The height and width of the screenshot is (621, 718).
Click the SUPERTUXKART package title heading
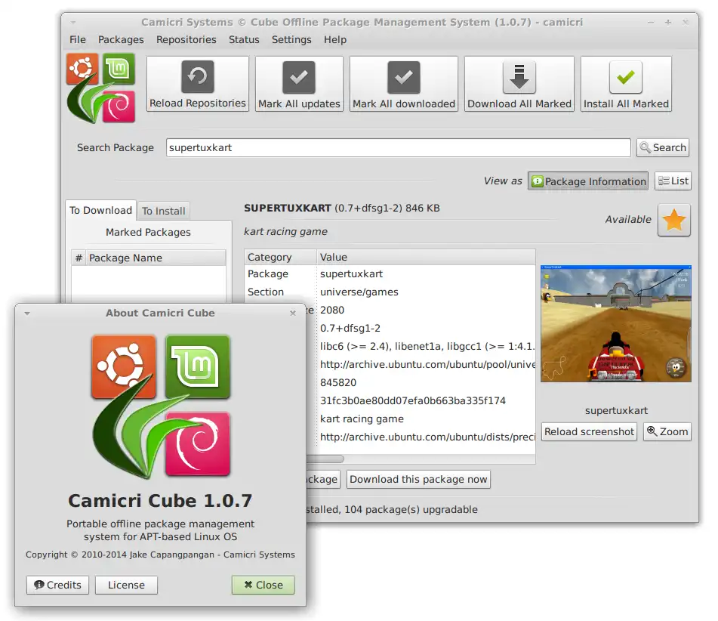[288, 208]
